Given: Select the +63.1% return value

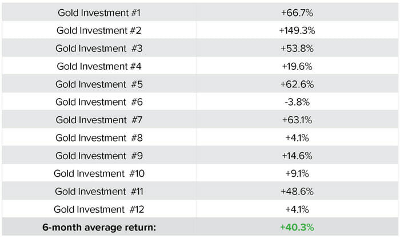Looking at the screenshot, I should click(297, 120).
